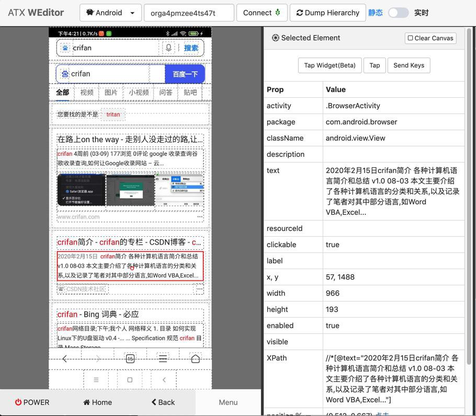476x416 pixels.
Task: Click Android back chevron navigation icon
Action: coord(164,379)
